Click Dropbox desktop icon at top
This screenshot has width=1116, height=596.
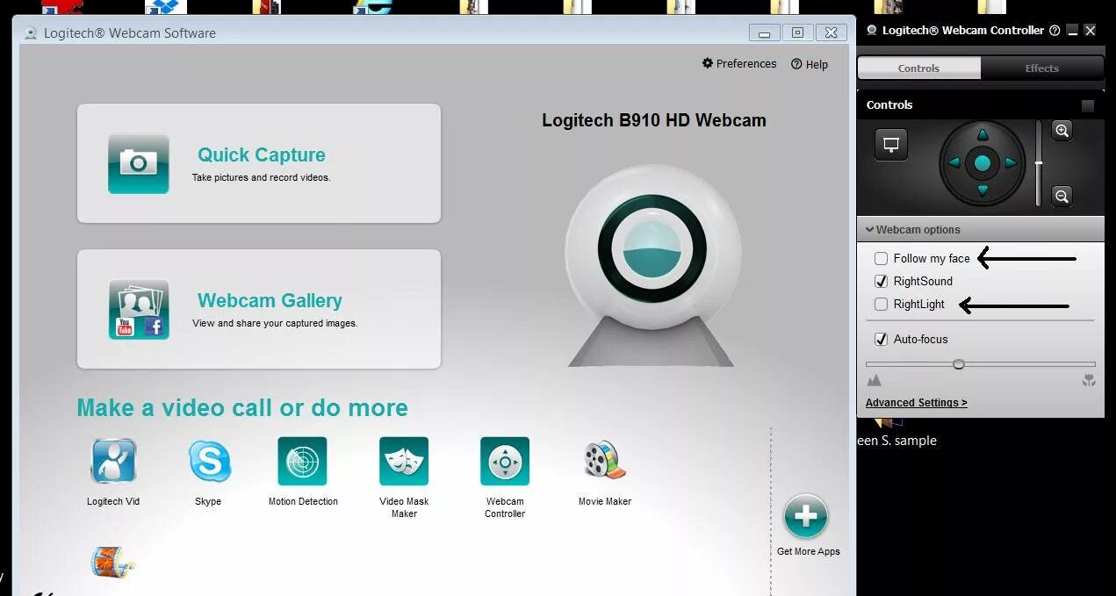click(x=165, y=7)
